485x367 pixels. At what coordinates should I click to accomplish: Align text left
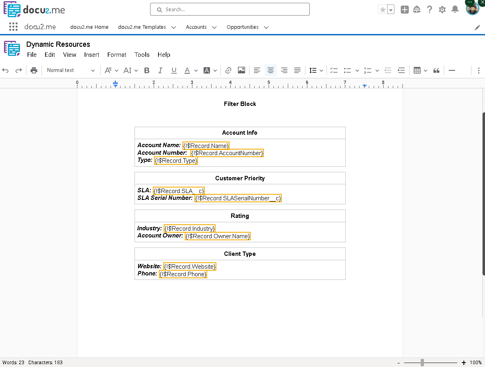tap(257, 70)
